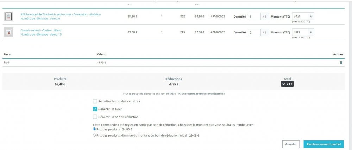
Task: Click stock quantity 898
Action: pos(182,17)
